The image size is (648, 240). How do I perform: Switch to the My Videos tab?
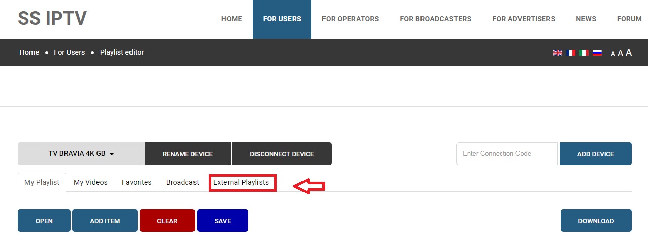pyautogui.click(x=90, y=182)
